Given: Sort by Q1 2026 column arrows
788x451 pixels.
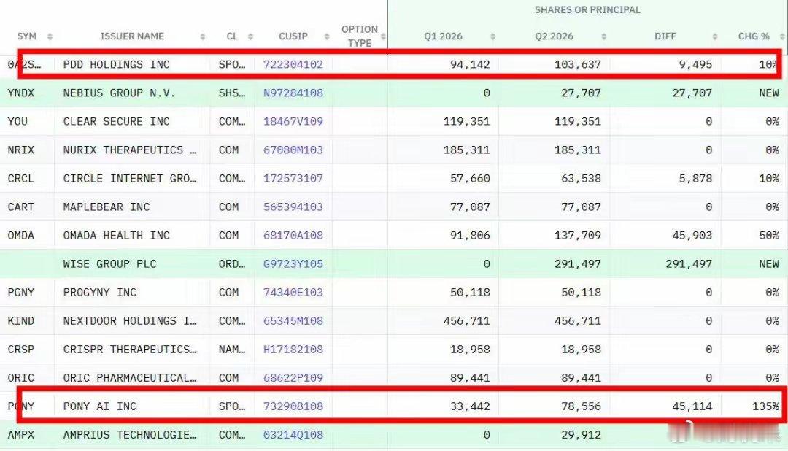Looking at the screenshot, I should (x=493, y=36).
